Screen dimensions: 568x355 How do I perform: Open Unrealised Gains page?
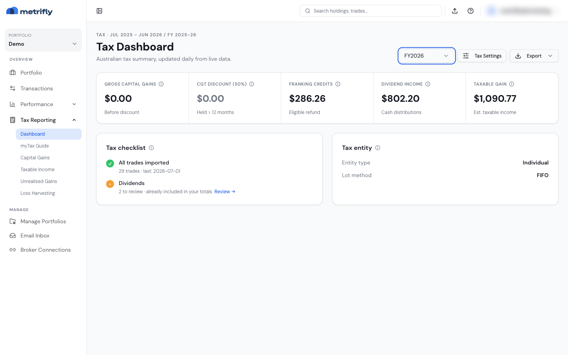coord(49,181)
